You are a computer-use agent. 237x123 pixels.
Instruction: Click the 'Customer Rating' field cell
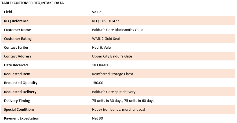[x=18, y=39]
